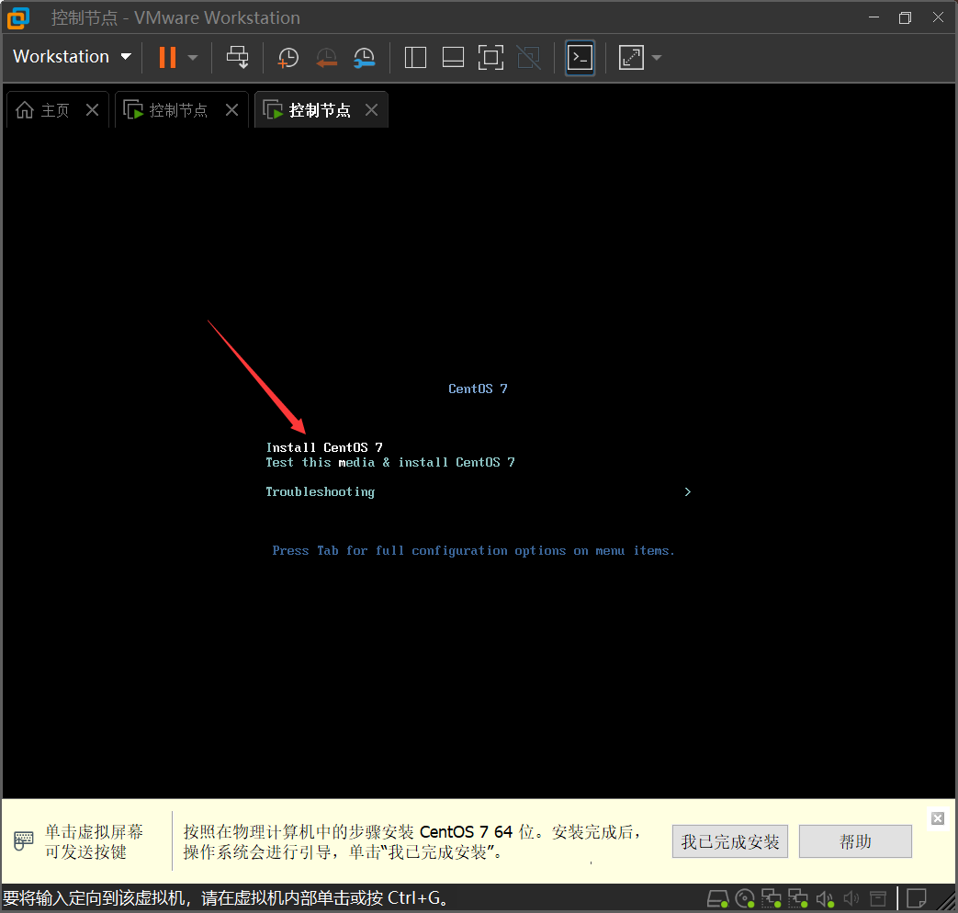Click network adapter icon beside sound icon
Screen dimensions: 958x913
(798, 898)
